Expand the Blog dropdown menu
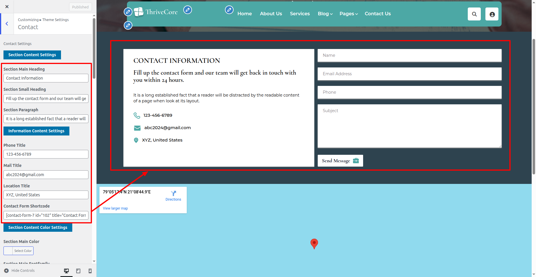 (325, 14)
